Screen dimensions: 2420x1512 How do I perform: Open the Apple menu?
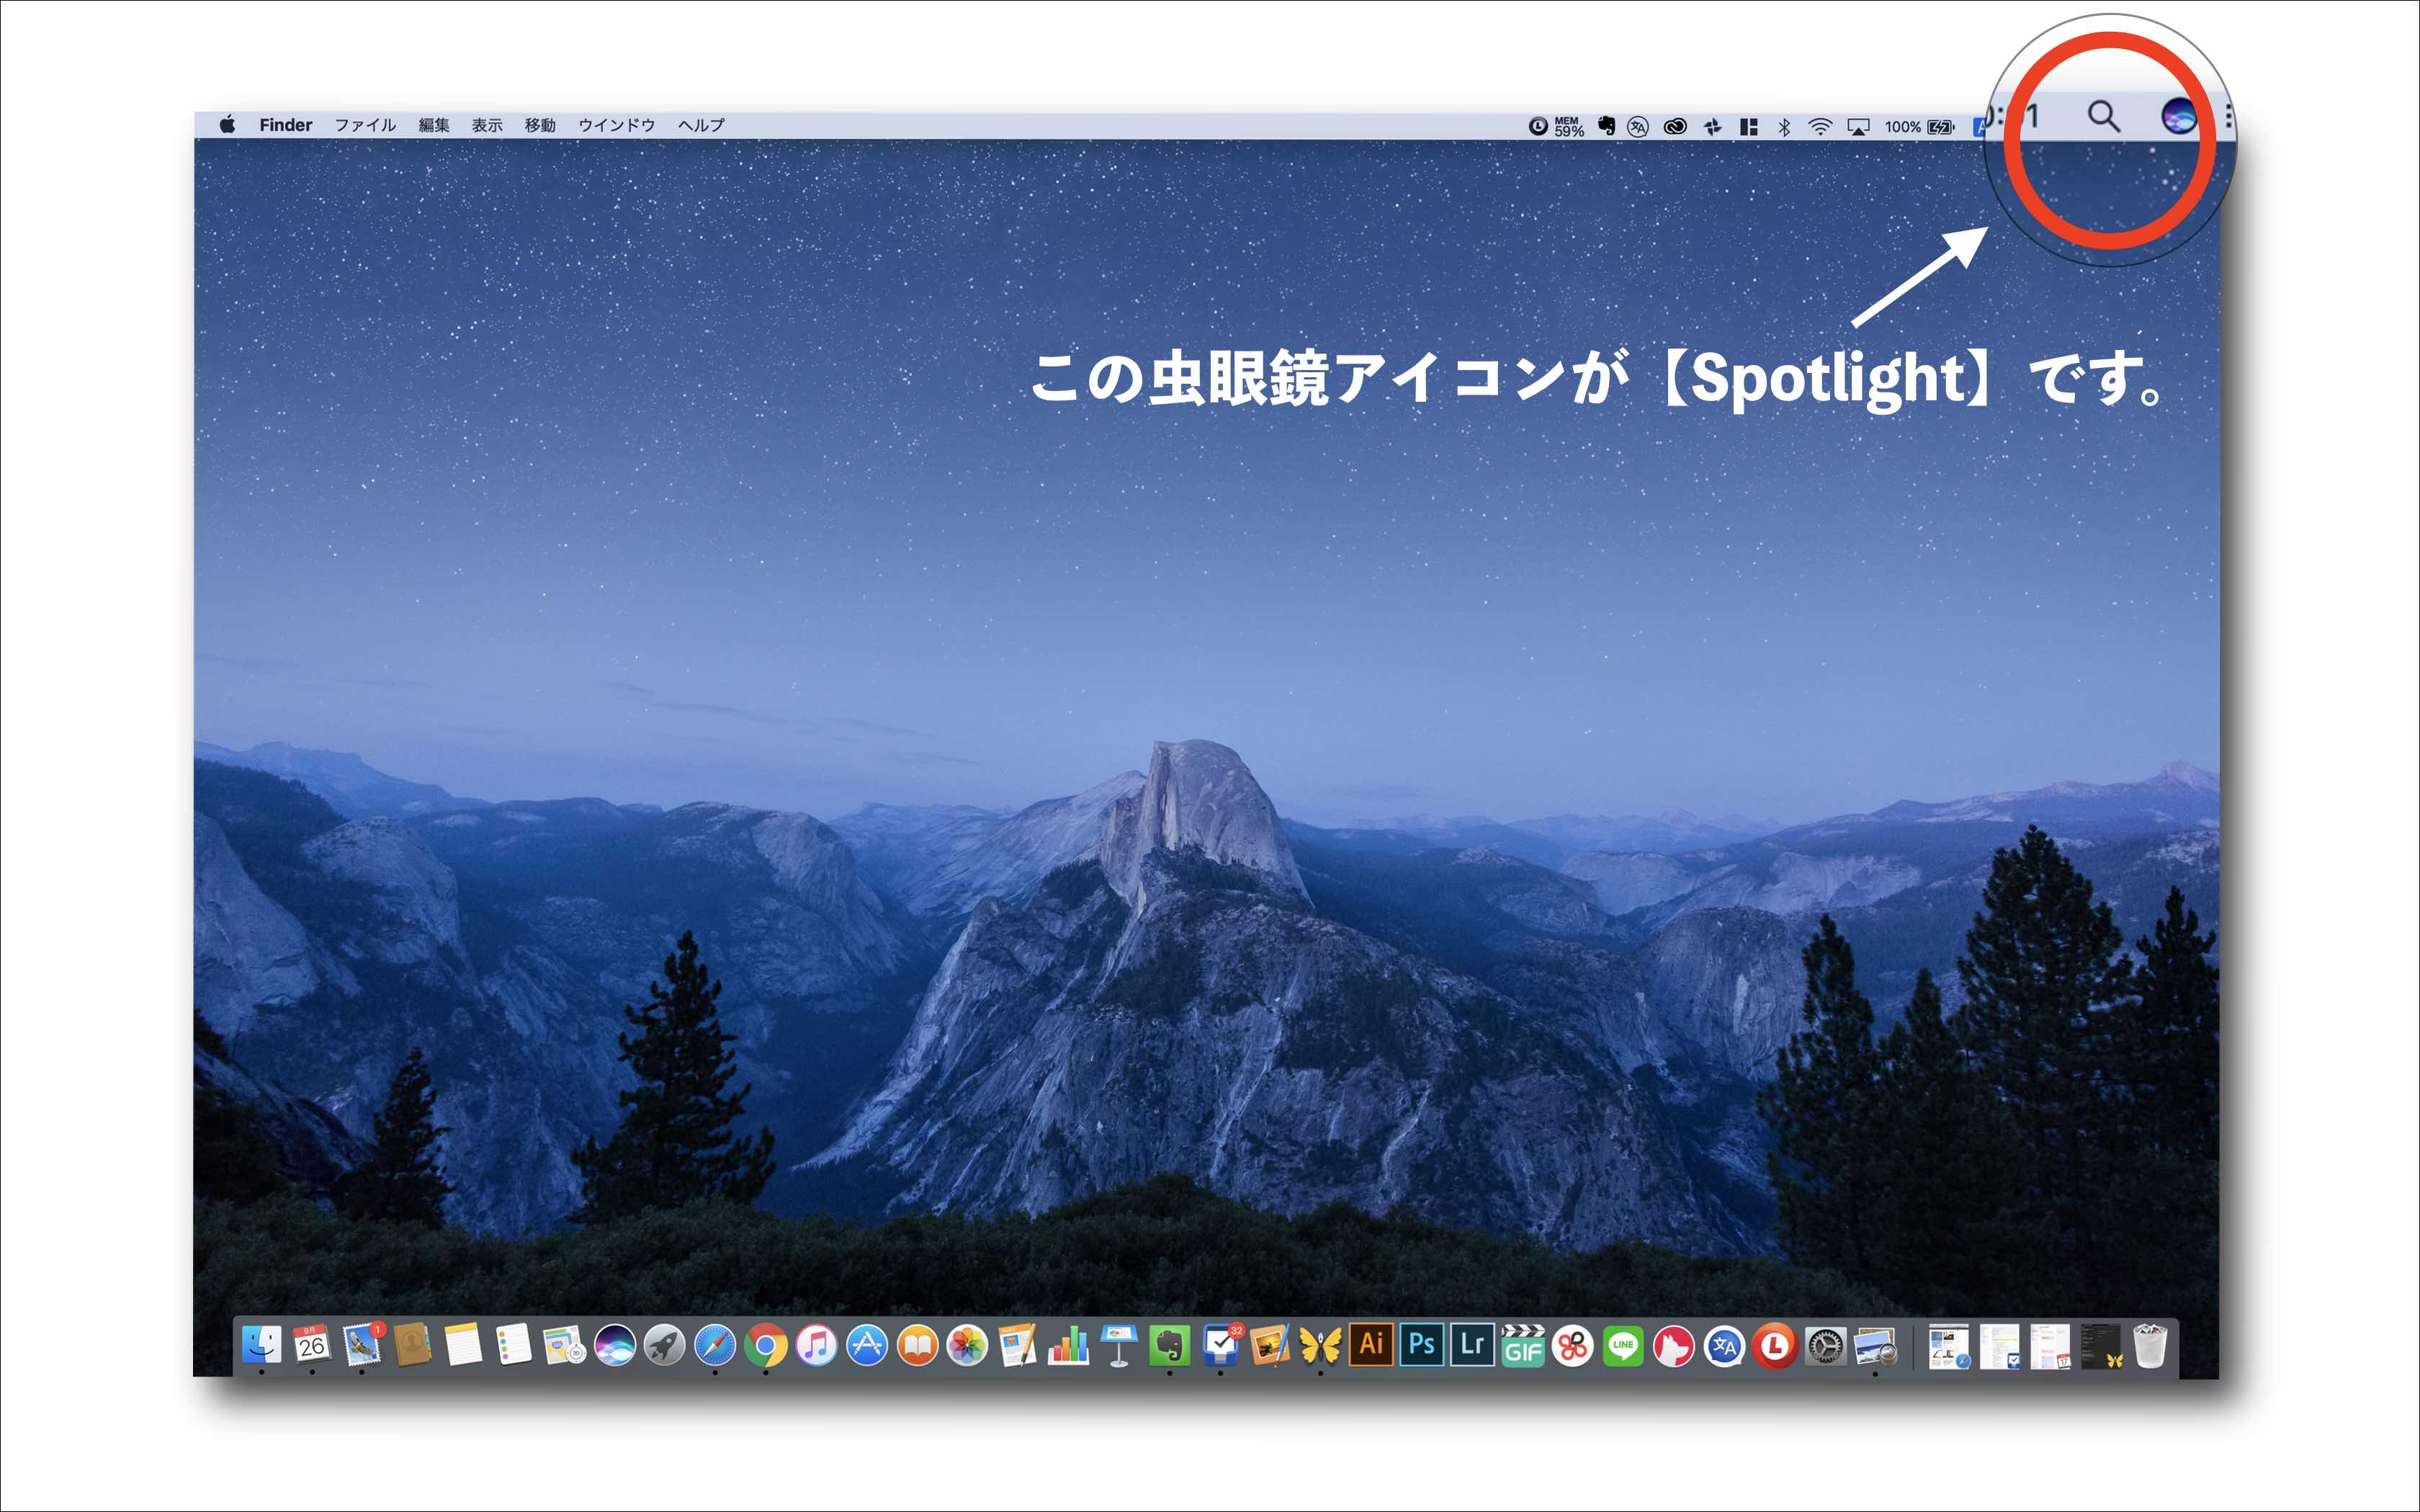(227, 123)
